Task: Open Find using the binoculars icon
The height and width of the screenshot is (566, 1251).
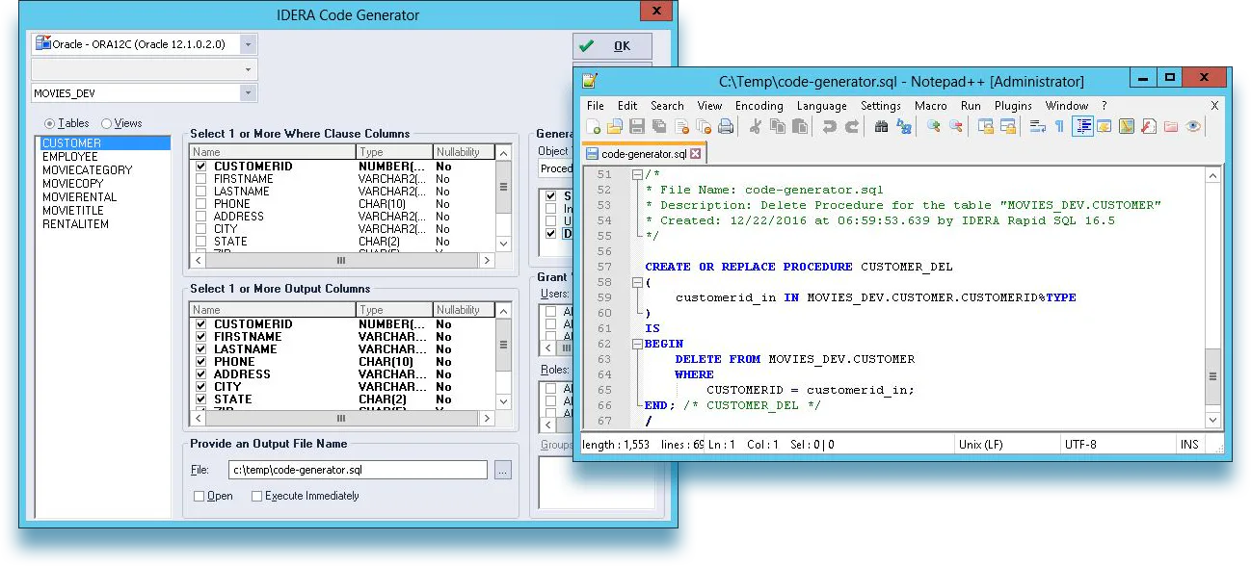Action: [881, 126]
